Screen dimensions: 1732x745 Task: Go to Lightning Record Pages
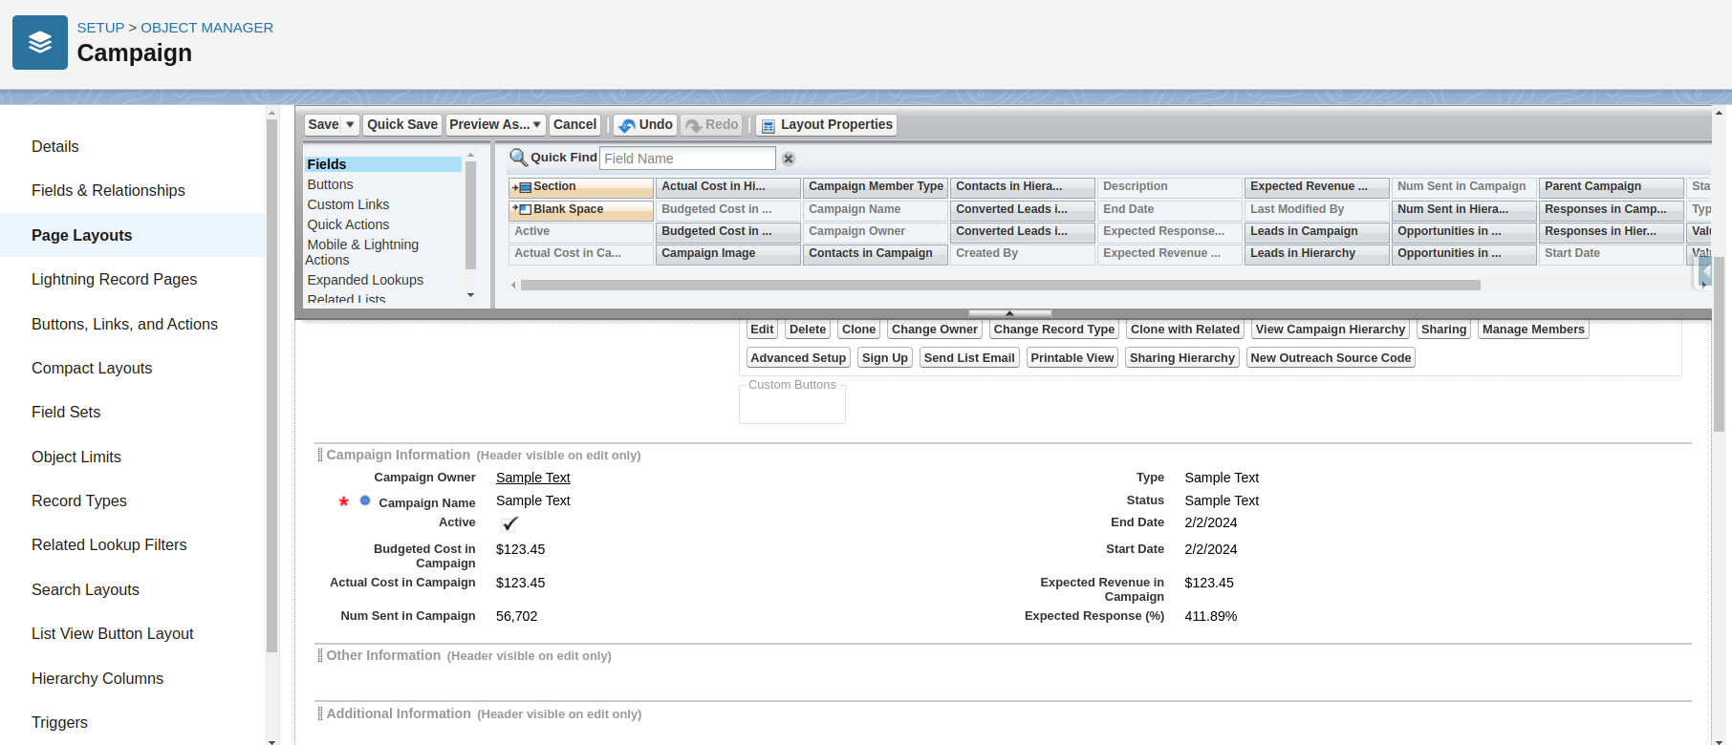pos(114,280)
